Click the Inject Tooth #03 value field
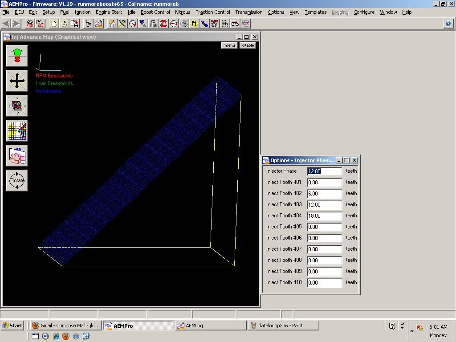 [x=325, y=205]
